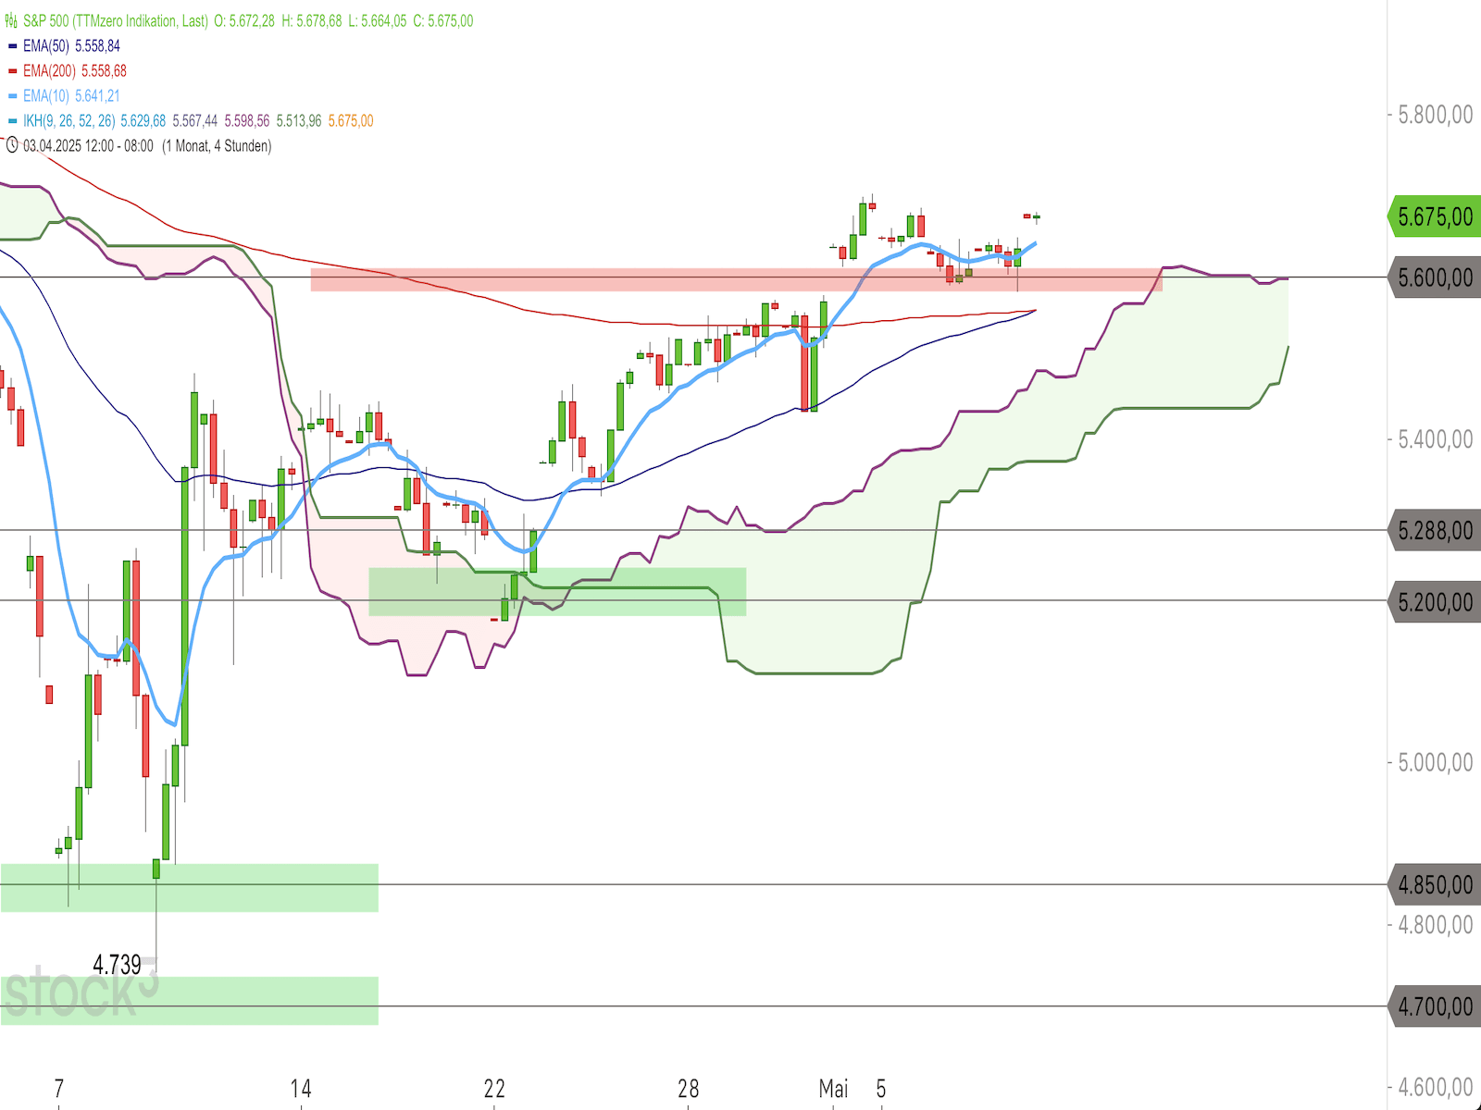This screenshot has width=1481, height=1110.
Task: Click the green support zone at 4.850
Action: pyautogui.click(x=190, y=888)
